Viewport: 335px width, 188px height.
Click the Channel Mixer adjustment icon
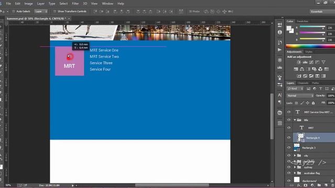coord(320,69)
